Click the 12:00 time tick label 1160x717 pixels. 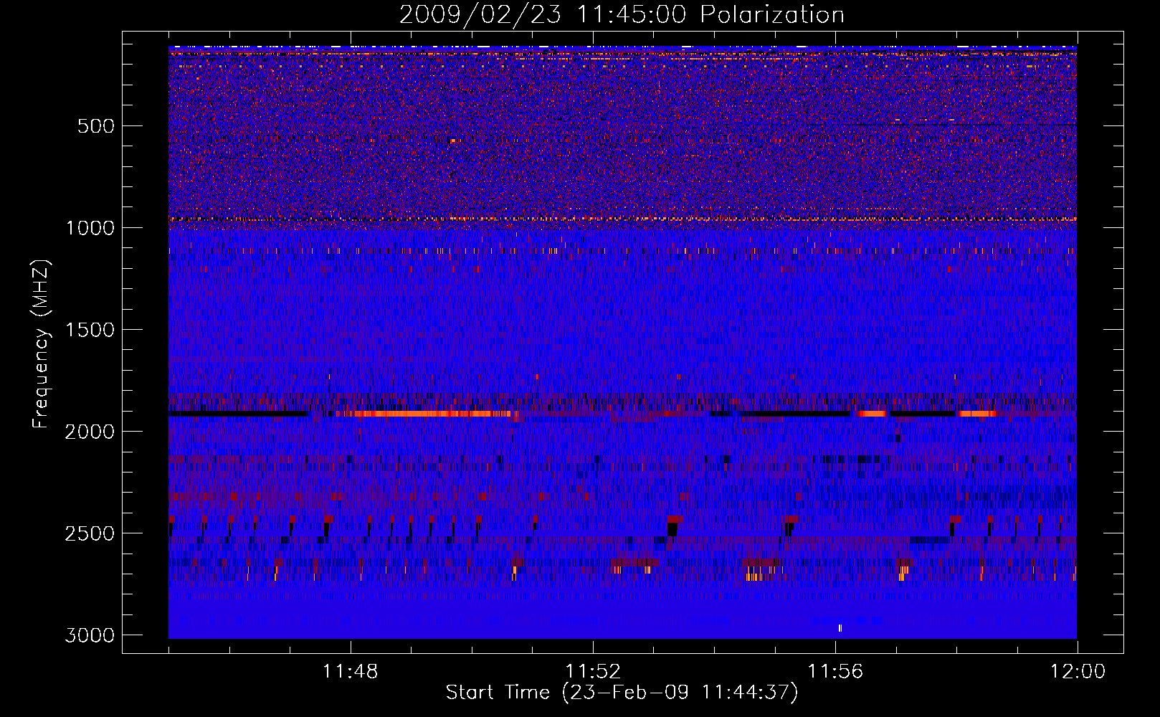click(x=1078, y=672)
